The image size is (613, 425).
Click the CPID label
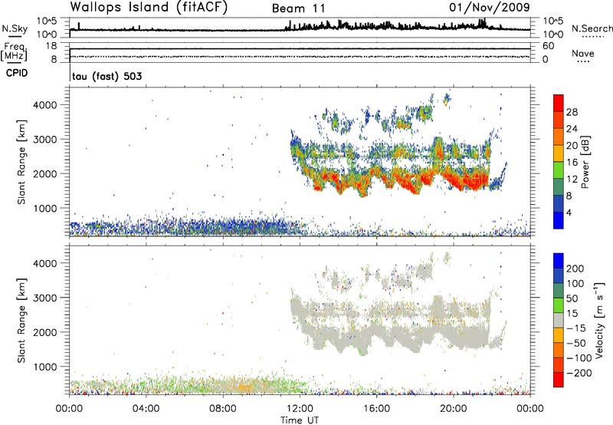coord(17,73)
